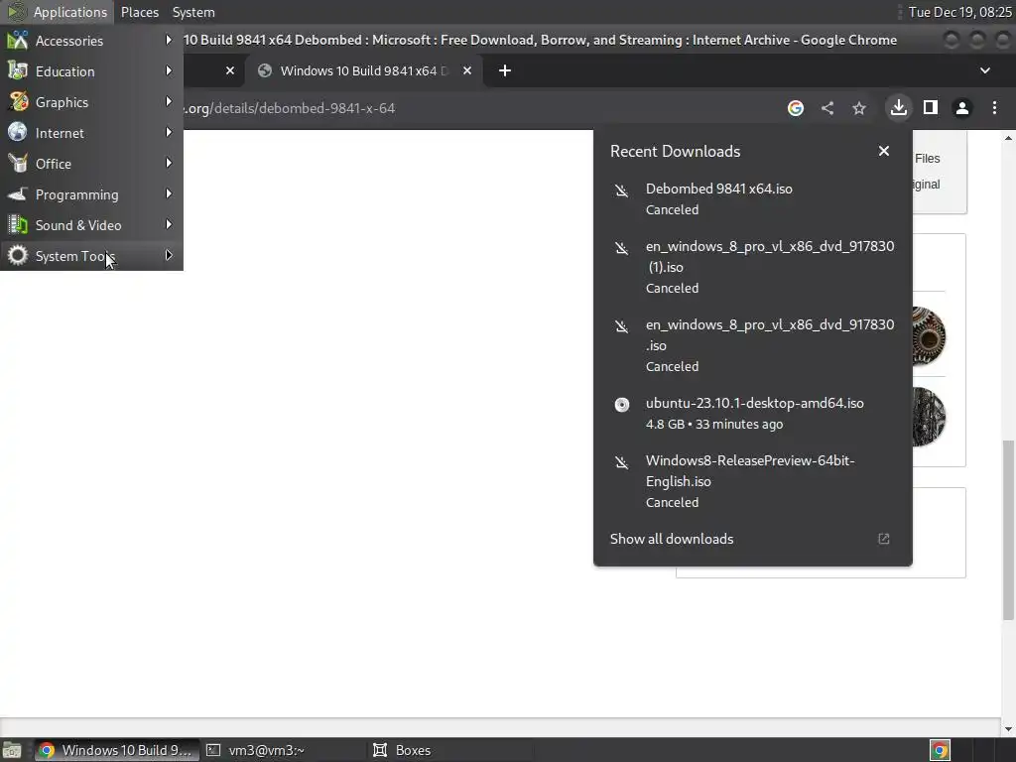Viewport: 1016px width, 762px height.
Task: Open the System Tools submenu
Action: pyautogui.click(x=91, y=256)
